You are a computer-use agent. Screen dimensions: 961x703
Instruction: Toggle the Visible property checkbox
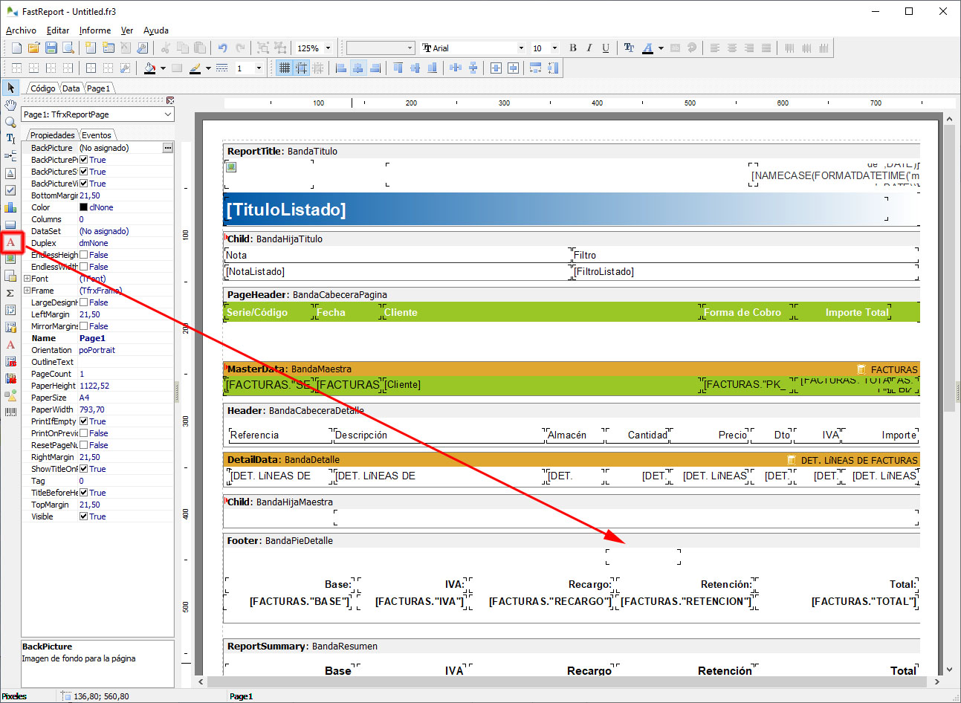coord(84,516)
